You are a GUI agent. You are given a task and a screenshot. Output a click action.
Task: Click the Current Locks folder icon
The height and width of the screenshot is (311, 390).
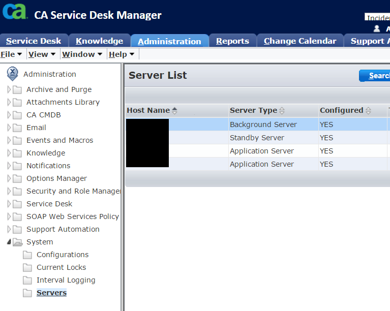27,267
